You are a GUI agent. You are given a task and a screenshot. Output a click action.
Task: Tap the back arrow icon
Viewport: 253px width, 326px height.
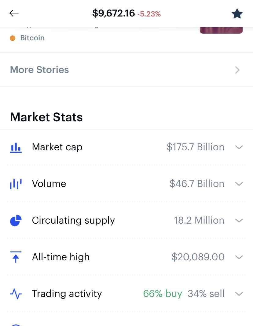(x=14, y=13)
